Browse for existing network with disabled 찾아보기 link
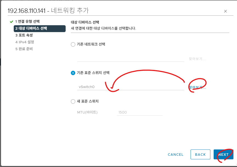Image resolution: width=237 pixels, height=167 pixels. coord(197,59)
